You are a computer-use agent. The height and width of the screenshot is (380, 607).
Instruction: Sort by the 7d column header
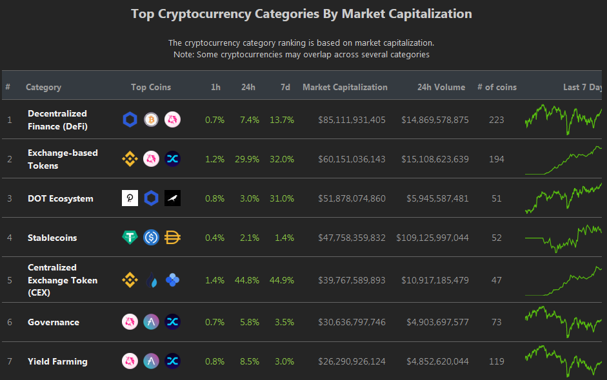pyautogui.click(x=285, y=87)
